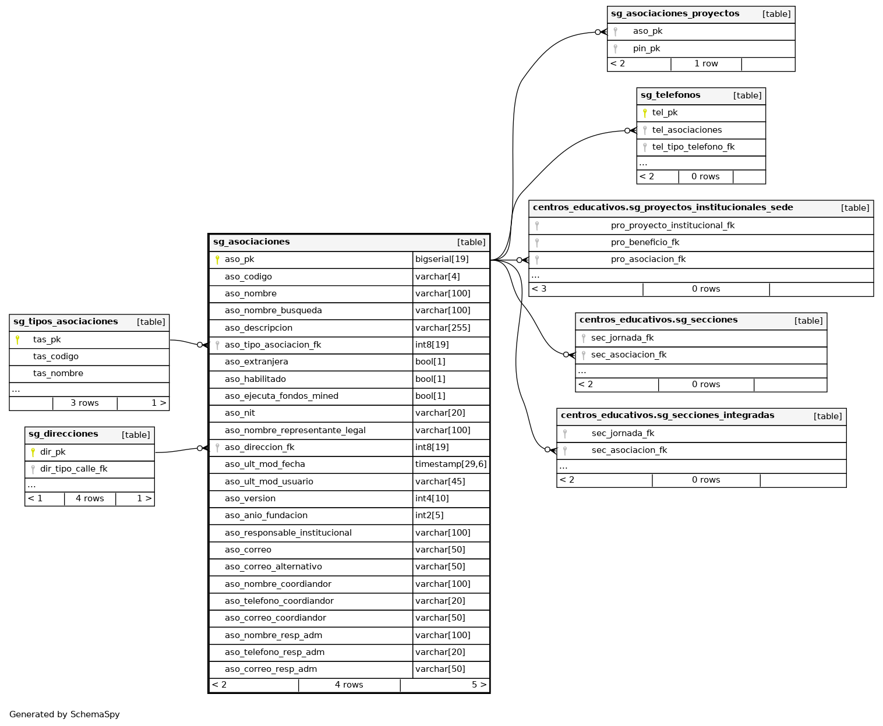Screen dimensions: 883x726
Task: Click the gray key icon beside tel_tipo_telefono_fk
Action: click(x=645, y=147)
